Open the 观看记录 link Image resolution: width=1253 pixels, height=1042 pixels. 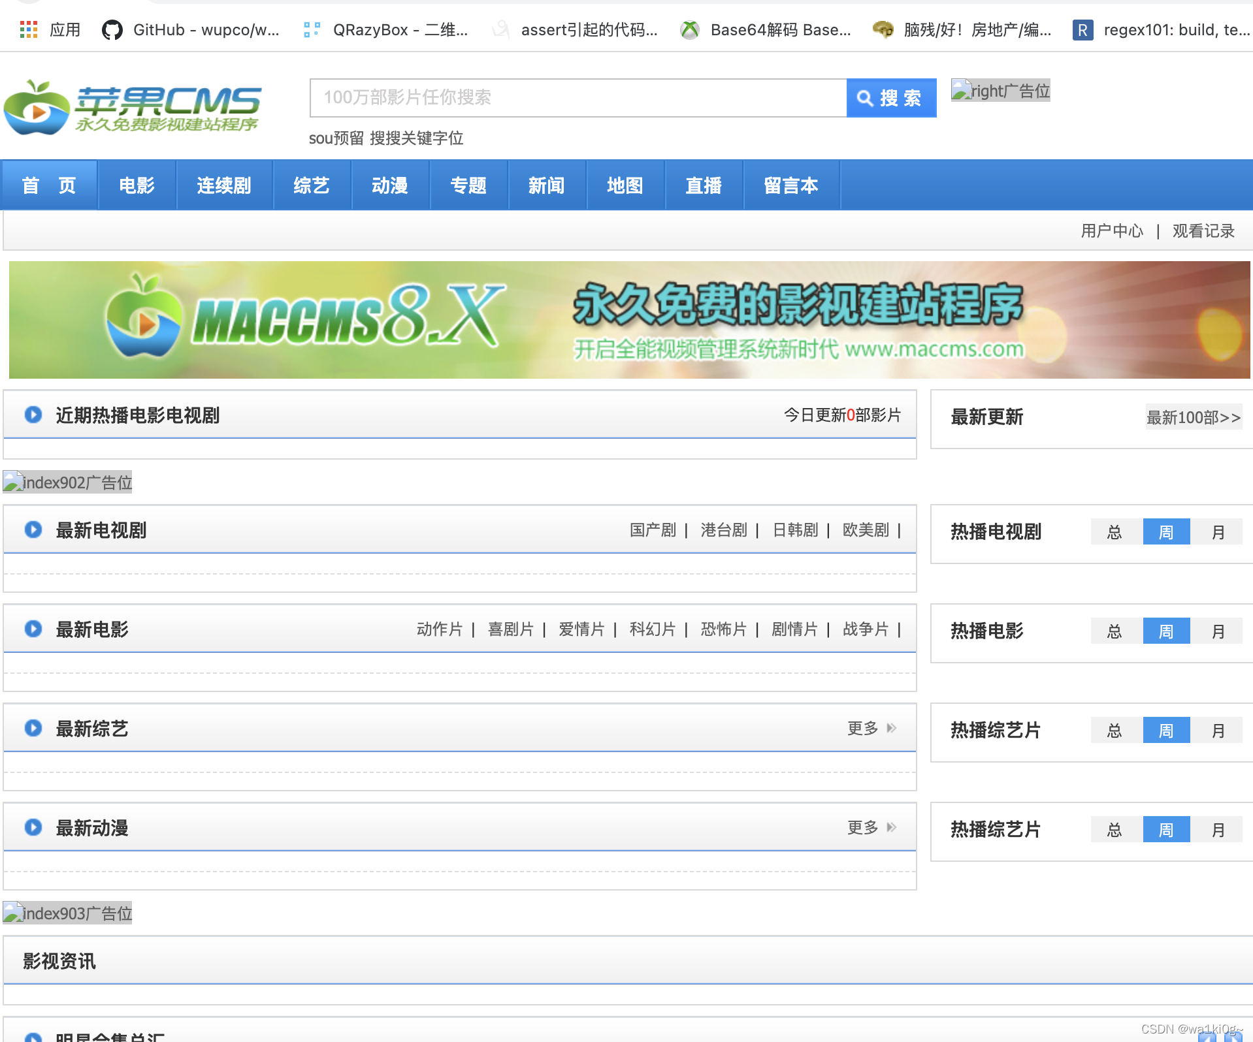[1203, 231]
